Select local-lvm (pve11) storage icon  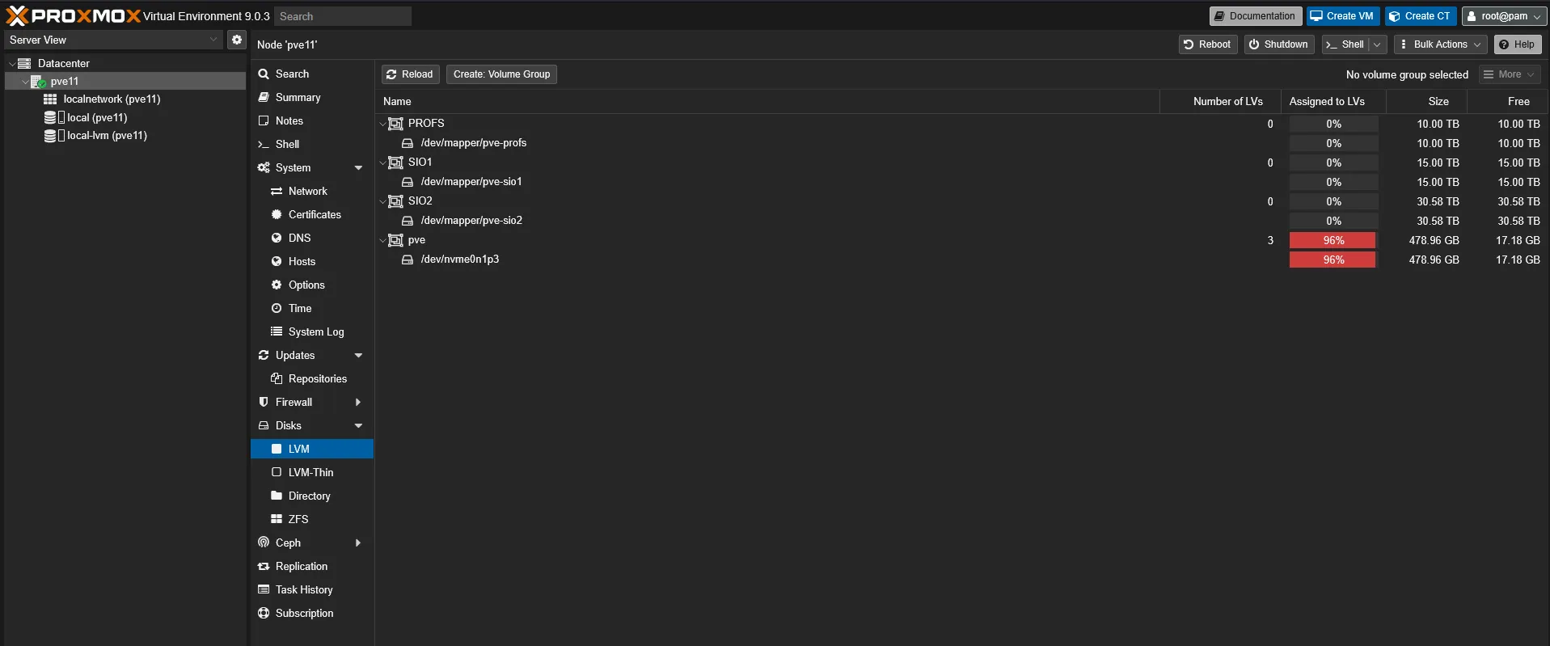click(50, 136)
